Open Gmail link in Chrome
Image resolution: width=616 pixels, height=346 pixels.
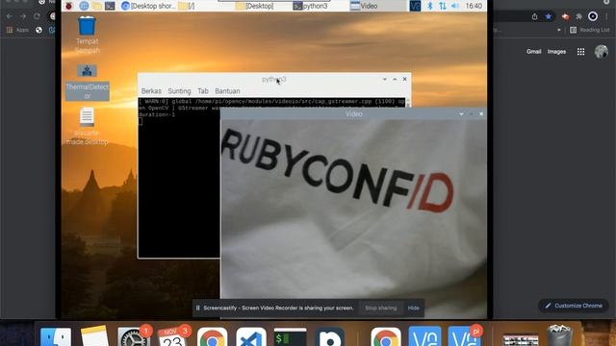tap(533, 51)
